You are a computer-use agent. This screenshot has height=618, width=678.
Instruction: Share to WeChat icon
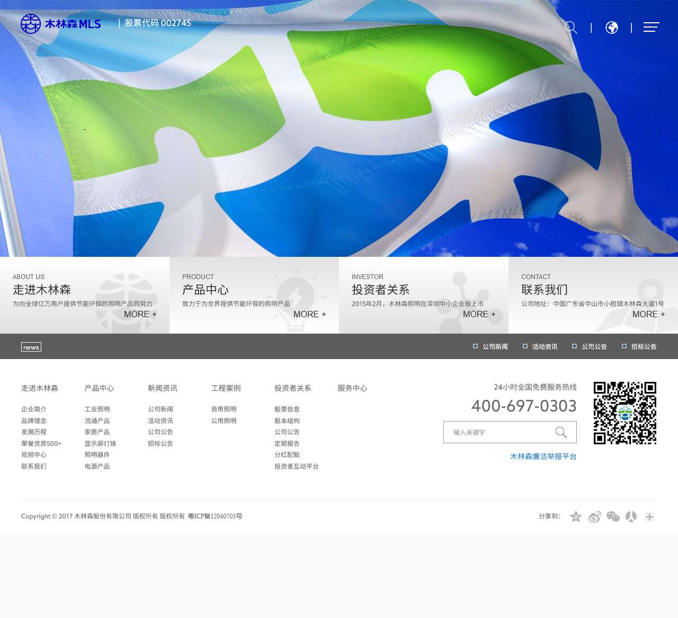(x=613, y=517)
